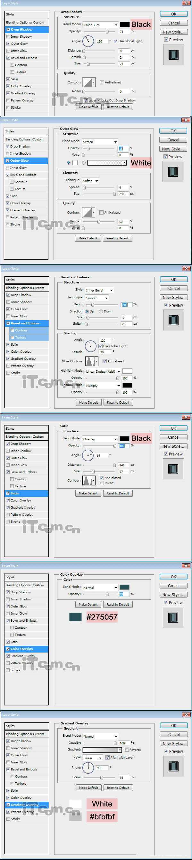This screenshot has width=192, height=860.
Task: Click preview thumbnail in Gradient Overlay dialog
Action: point(173,766)
